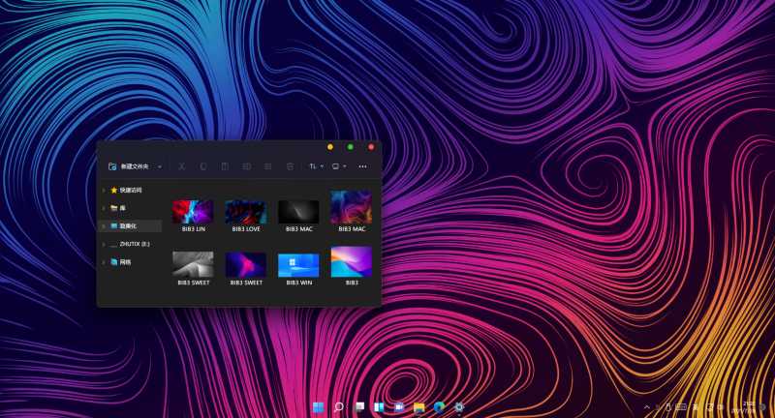Click the Cut scissors icon in toolbar
The image size is (775, 418).
181,166
